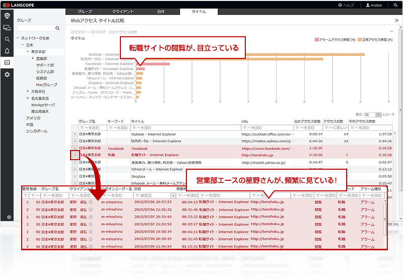
Task: Open the bell alarm icon in sidebar
Action: click(7, 51)
